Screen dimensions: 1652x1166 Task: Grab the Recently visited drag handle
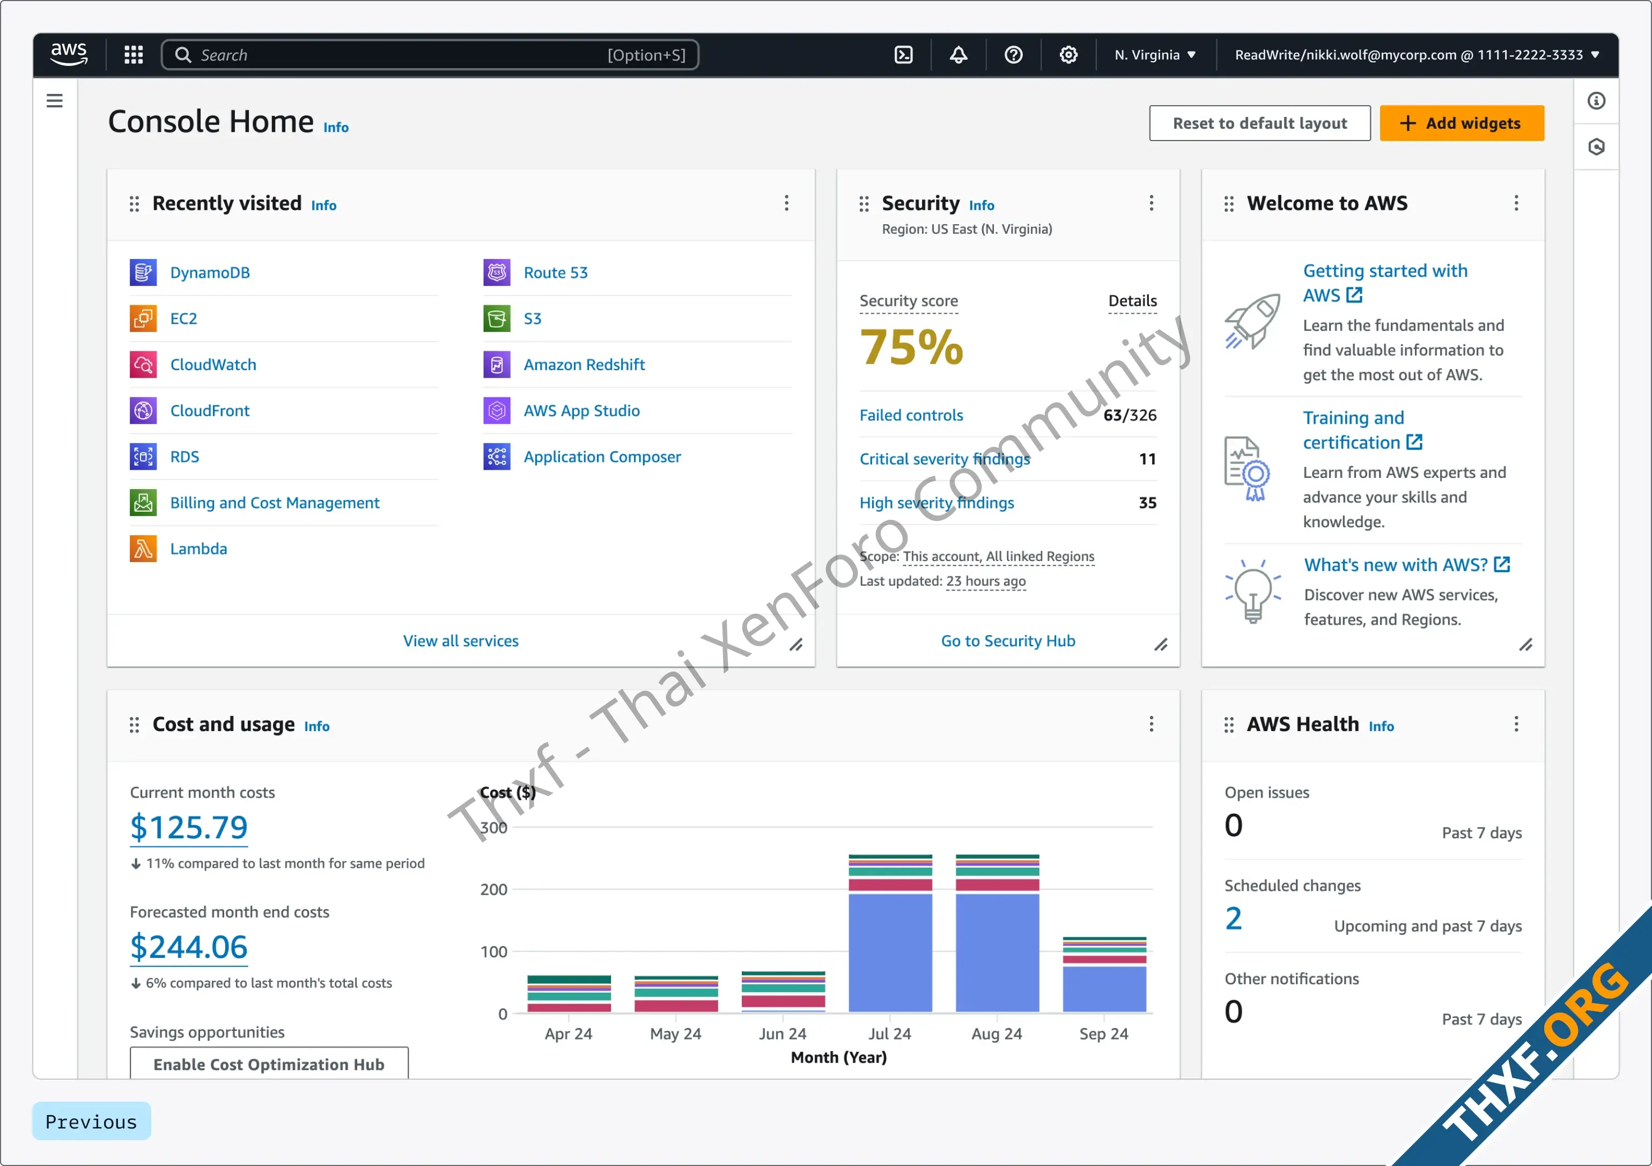pyautogui.click(x=134, y=204)
